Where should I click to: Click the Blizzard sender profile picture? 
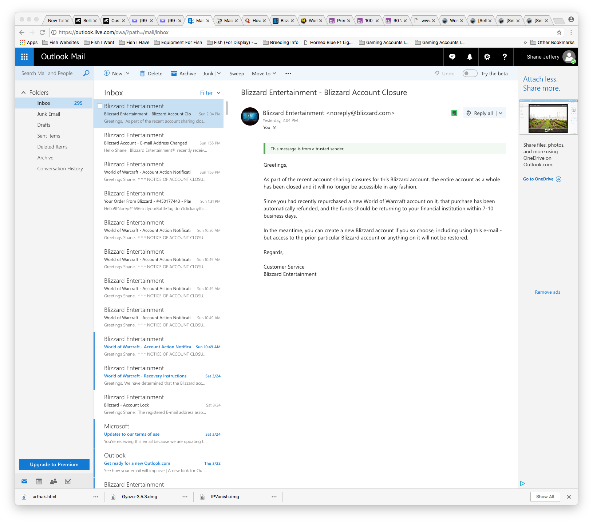[250, 116]
